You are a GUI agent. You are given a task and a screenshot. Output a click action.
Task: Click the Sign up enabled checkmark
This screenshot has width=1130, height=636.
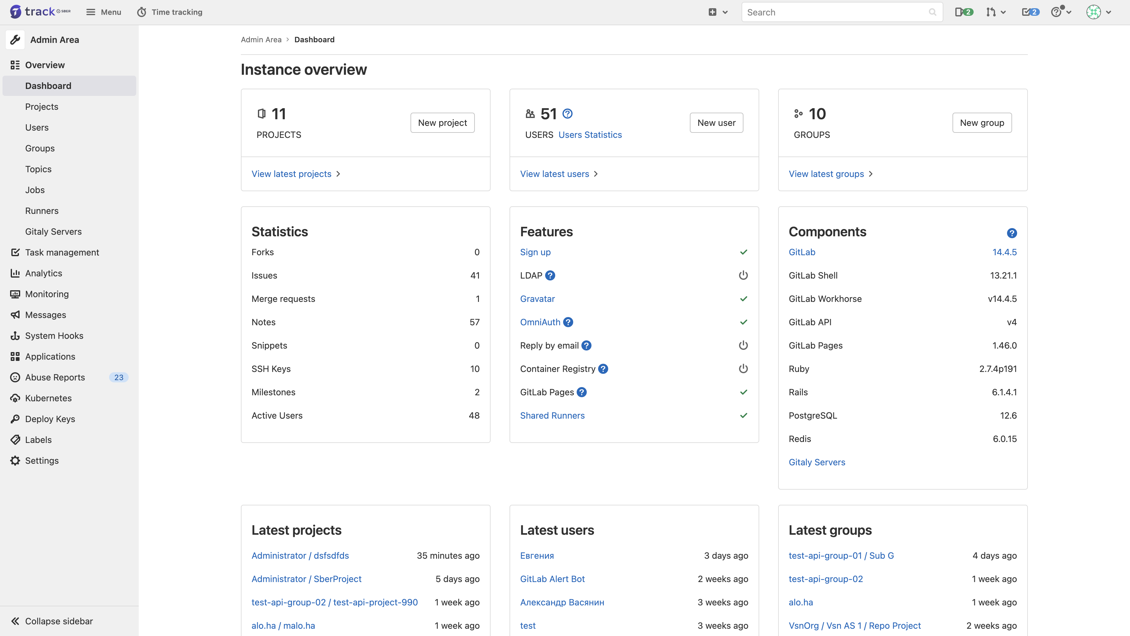pyautogui.click(x=743, y=252)
